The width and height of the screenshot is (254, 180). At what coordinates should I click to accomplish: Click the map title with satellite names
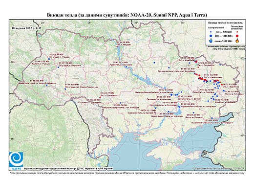click(x=127, y=15)
